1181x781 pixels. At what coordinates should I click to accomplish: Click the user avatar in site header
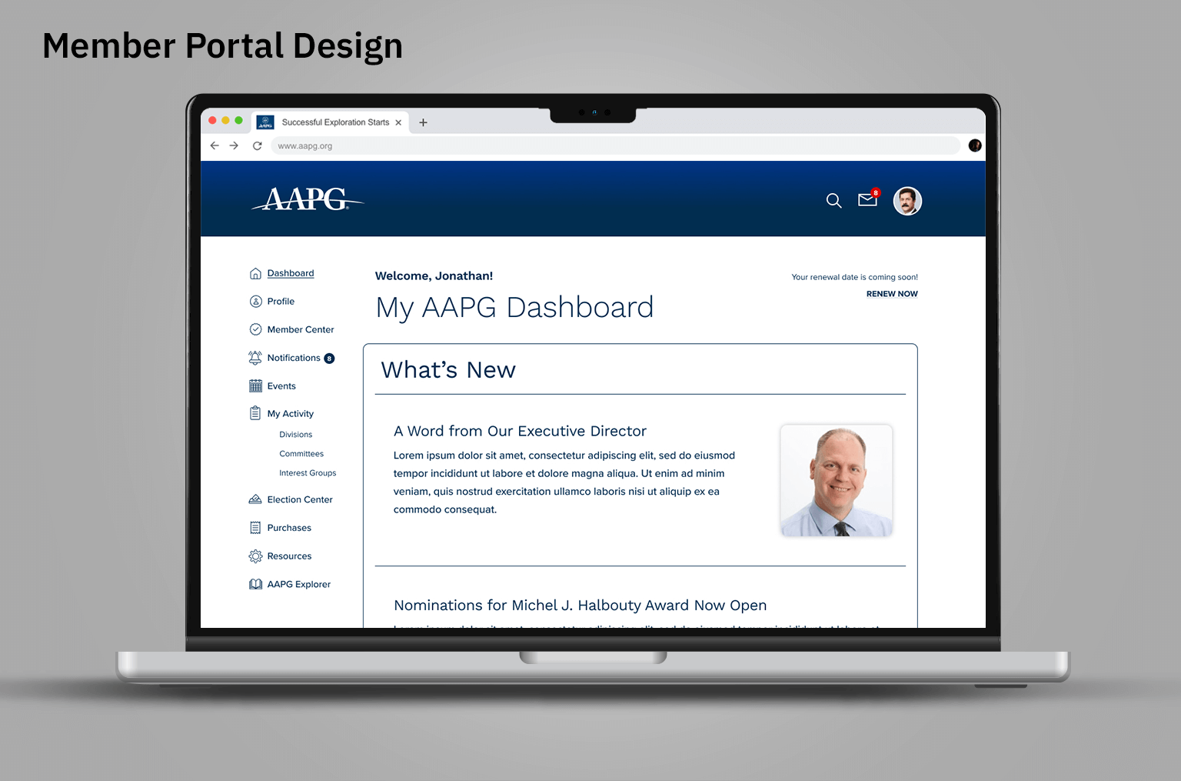coord(907,201)
